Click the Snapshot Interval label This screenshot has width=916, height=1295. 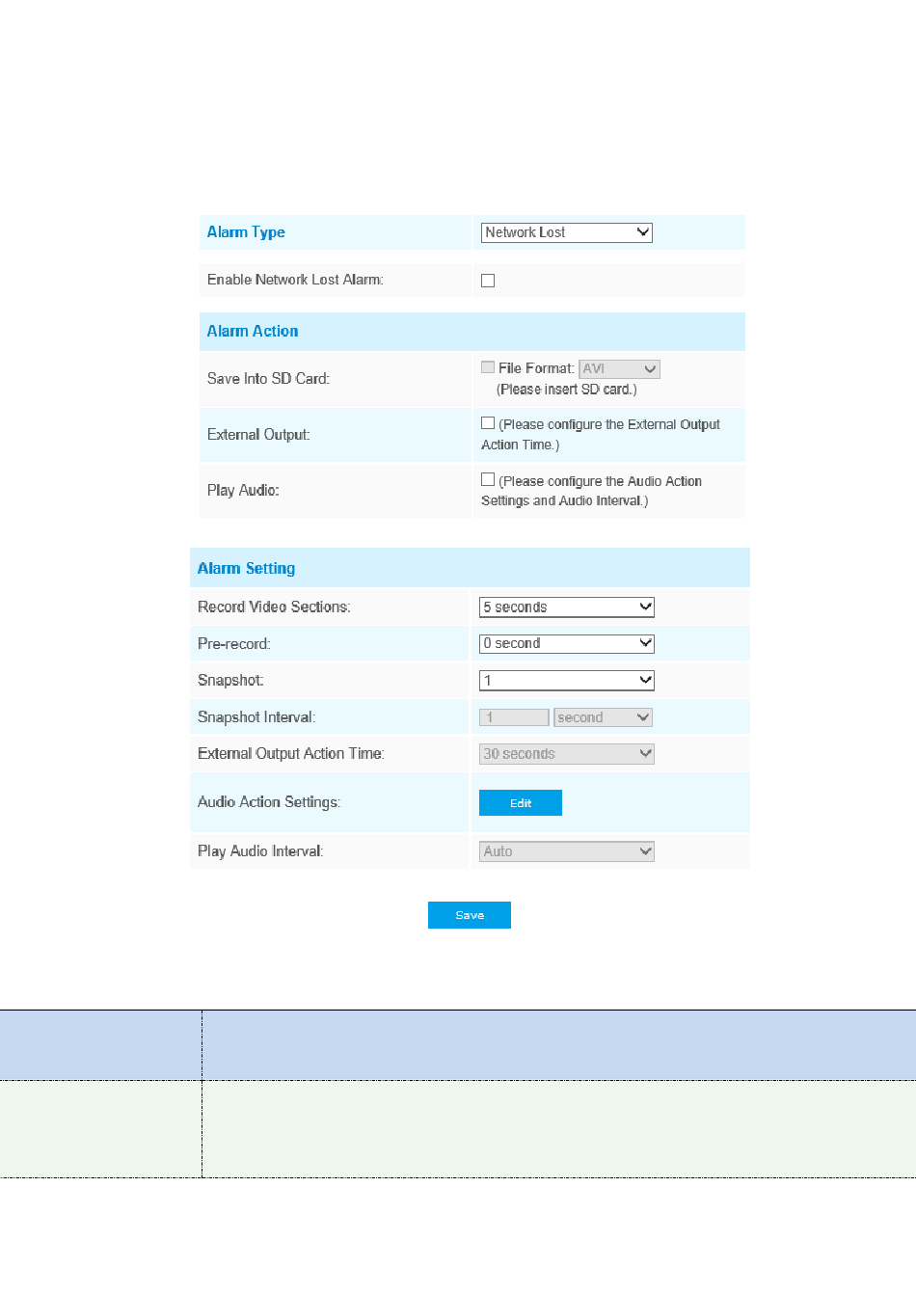(x=256, y=717)
